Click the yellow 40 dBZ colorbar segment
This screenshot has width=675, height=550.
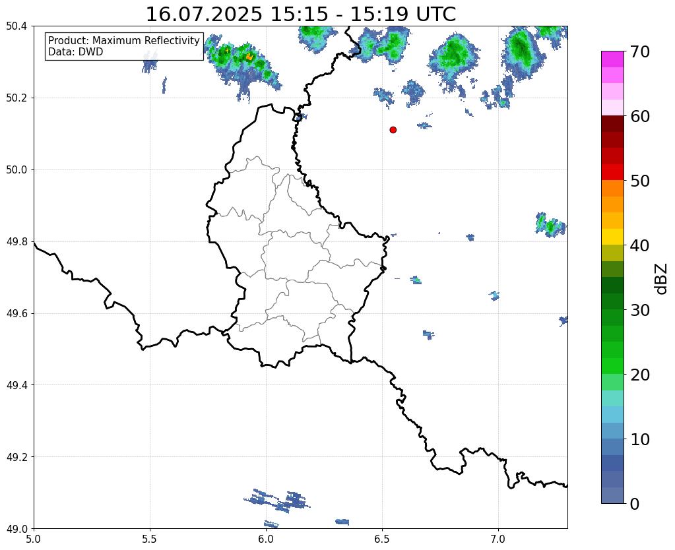(x=612, y=237)
